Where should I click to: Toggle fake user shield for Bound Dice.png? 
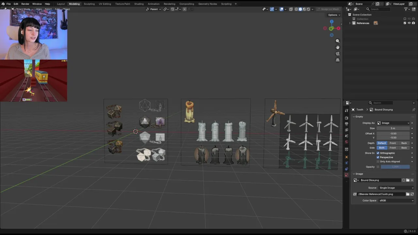pyautogui.click(x=404, y=180)
